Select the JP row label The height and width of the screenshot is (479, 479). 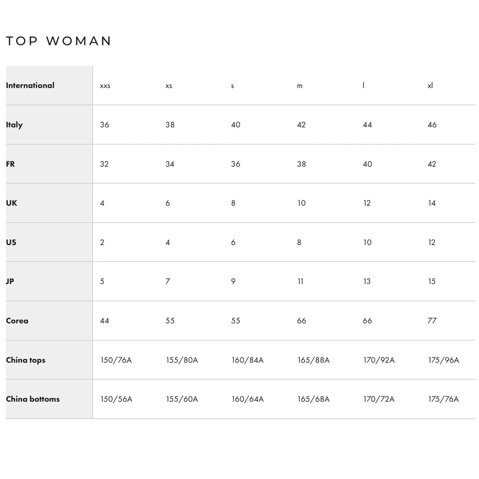click(10, 281)
